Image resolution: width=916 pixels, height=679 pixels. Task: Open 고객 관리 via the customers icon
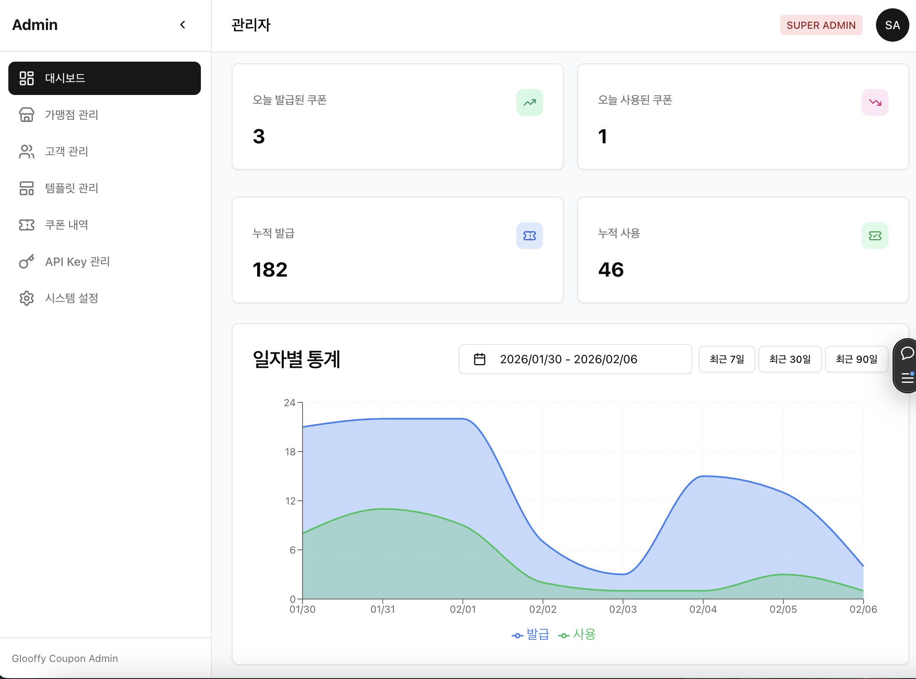pyautogui.click(x=27, y=152)
